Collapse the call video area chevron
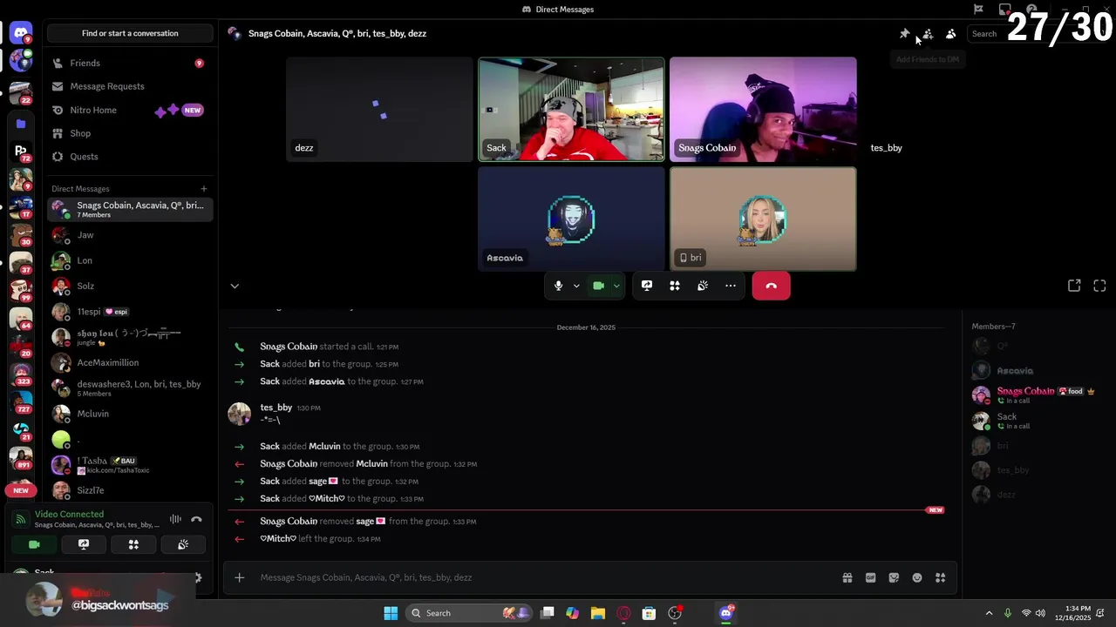 [235, 286]
